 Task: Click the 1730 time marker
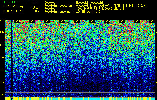[x=152, y=21]
